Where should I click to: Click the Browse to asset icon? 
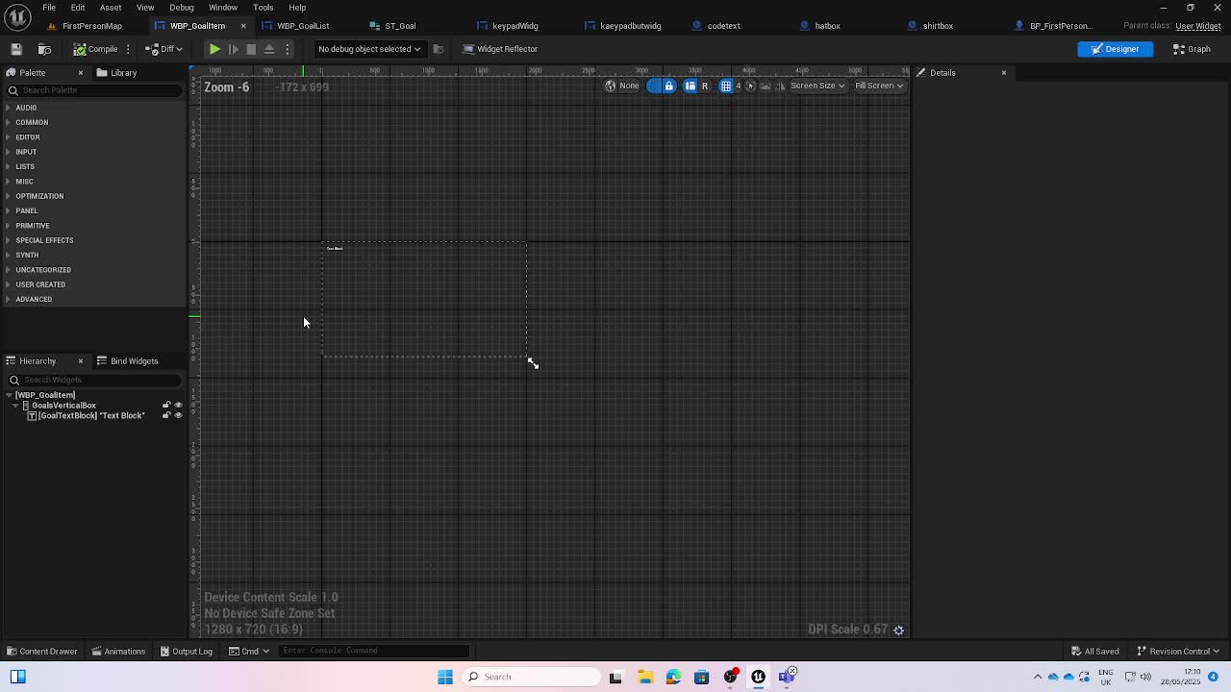click(44, 49)
